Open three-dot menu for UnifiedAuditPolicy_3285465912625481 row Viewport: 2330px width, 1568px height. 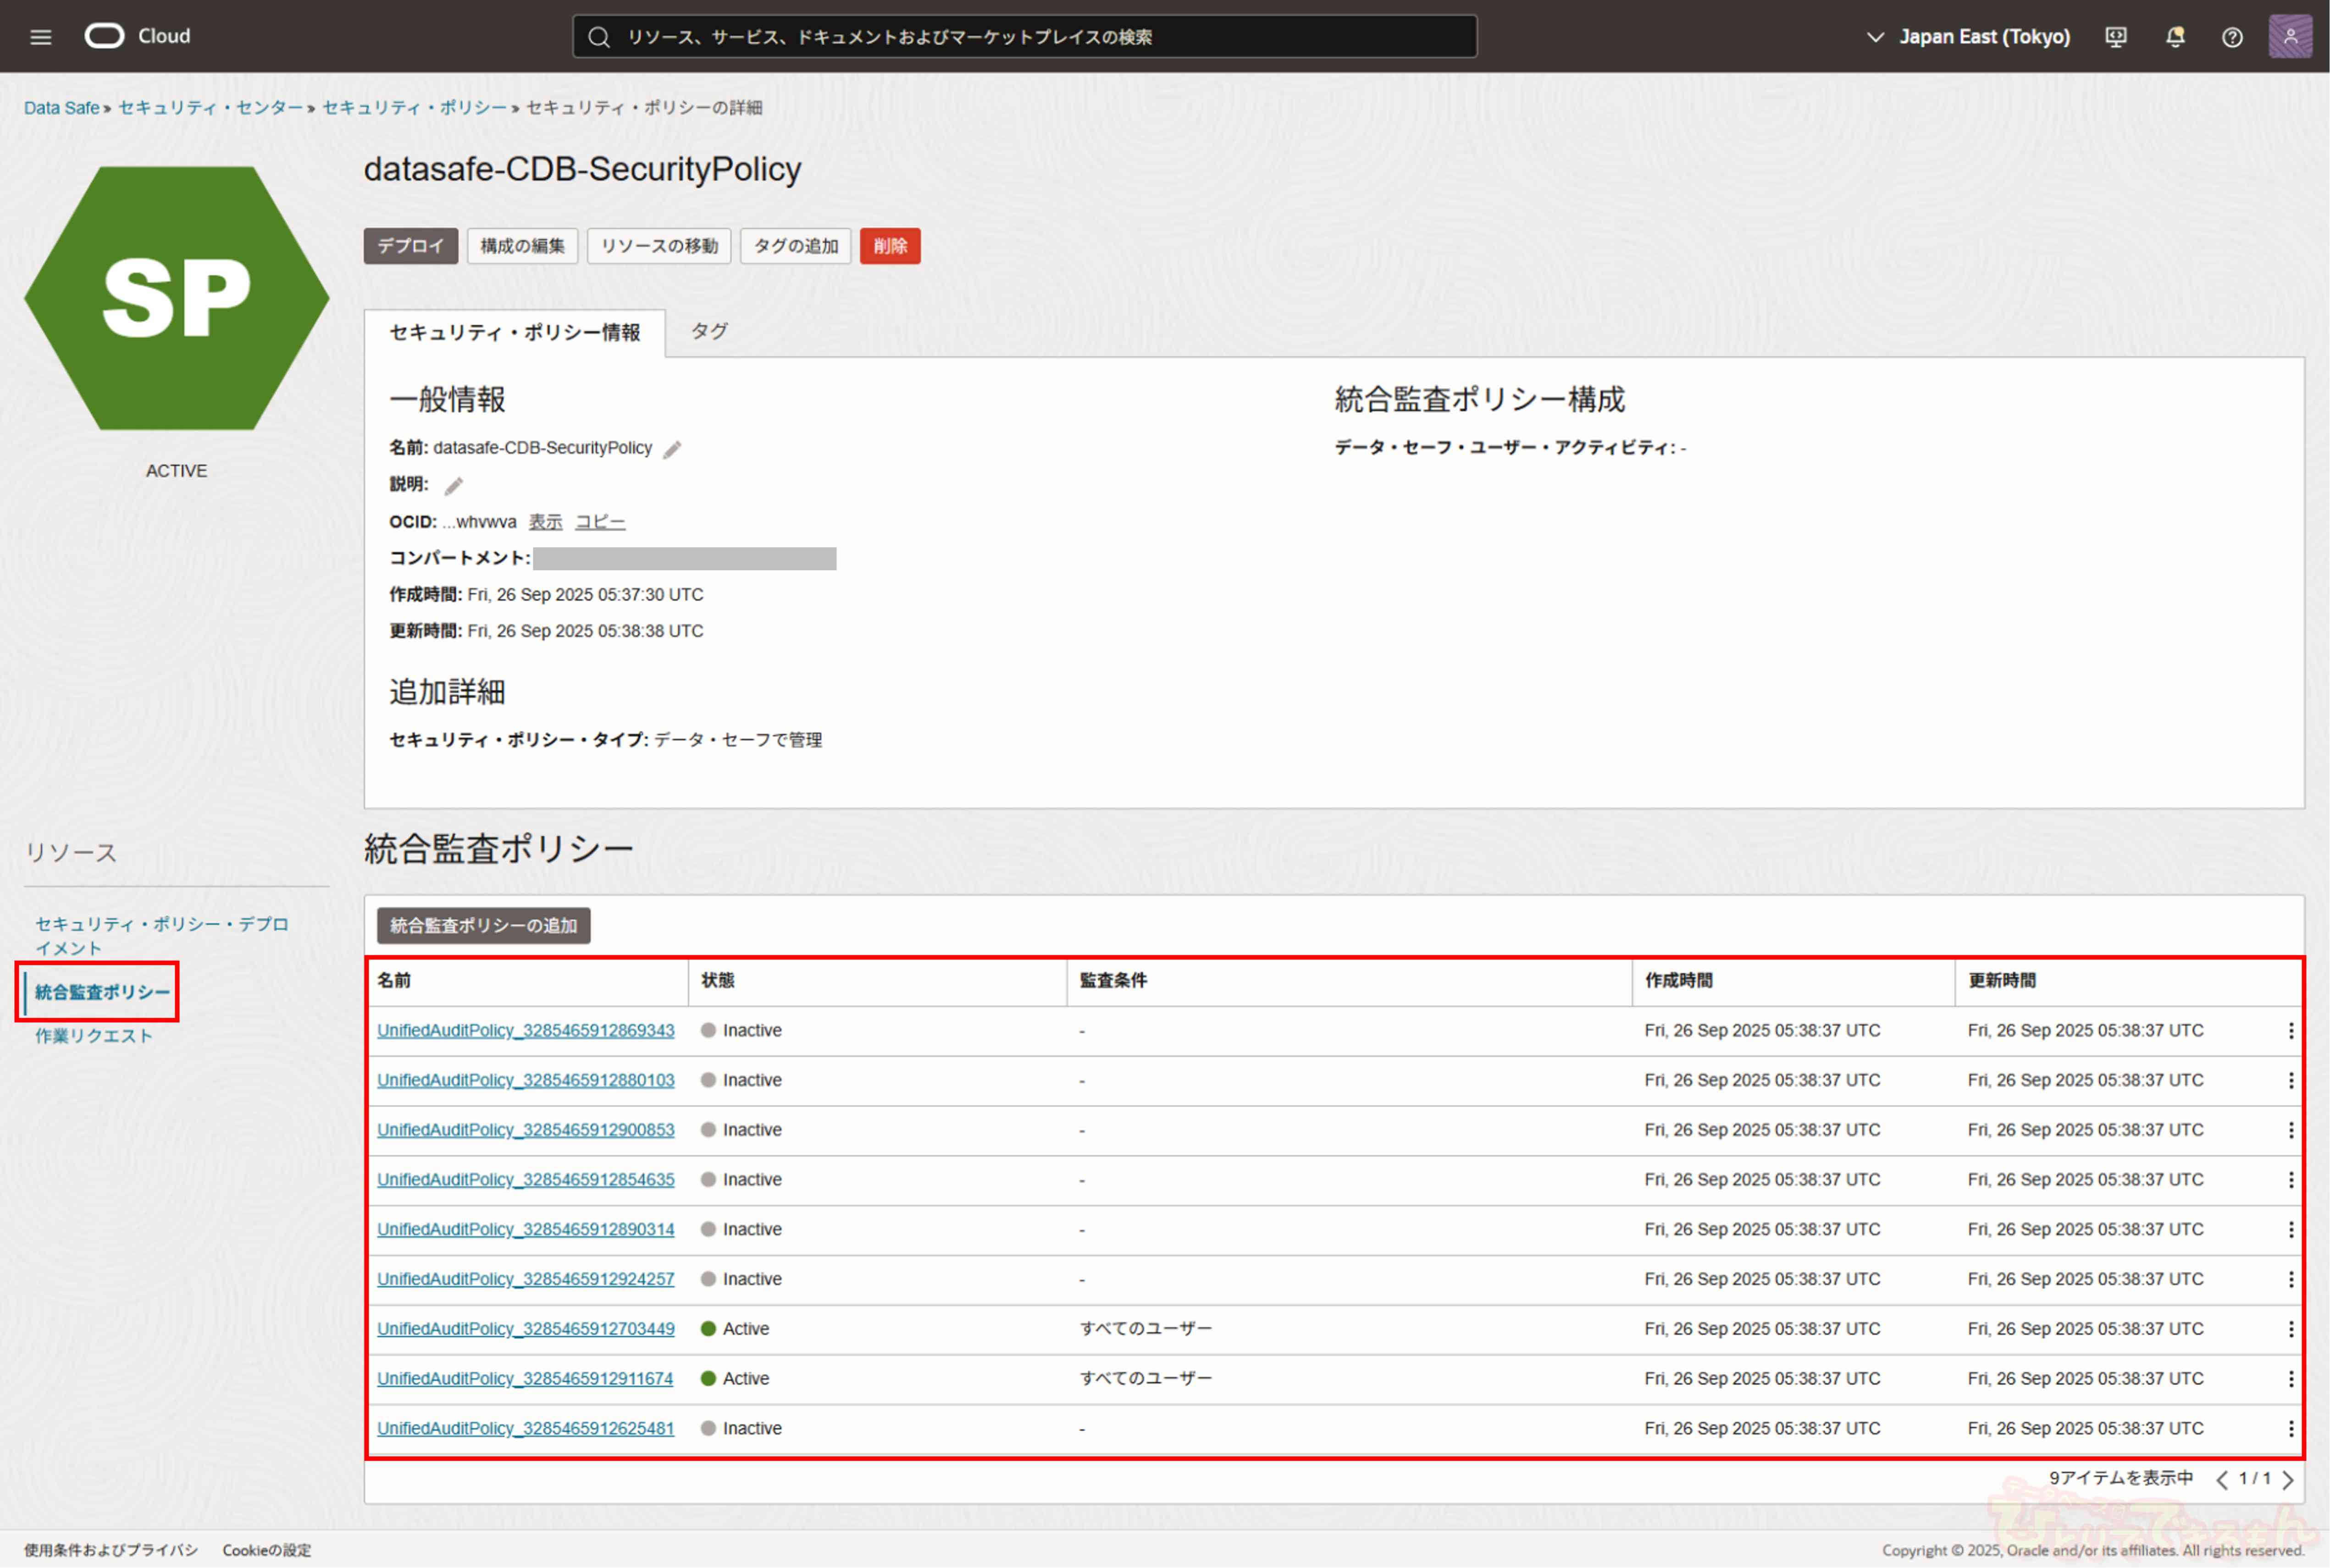pos(2290,1429)
